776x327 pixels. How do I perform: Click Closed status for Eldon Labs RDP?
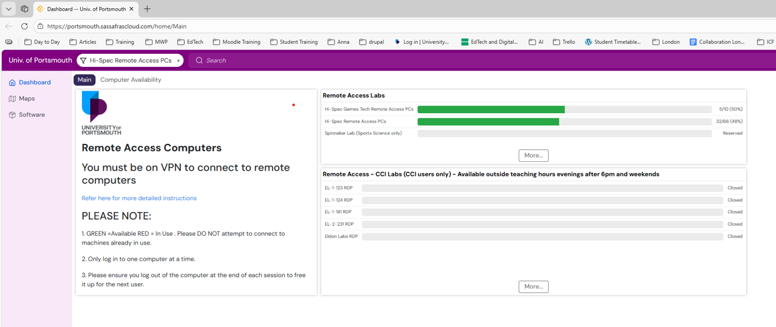[x=735, y=236]
